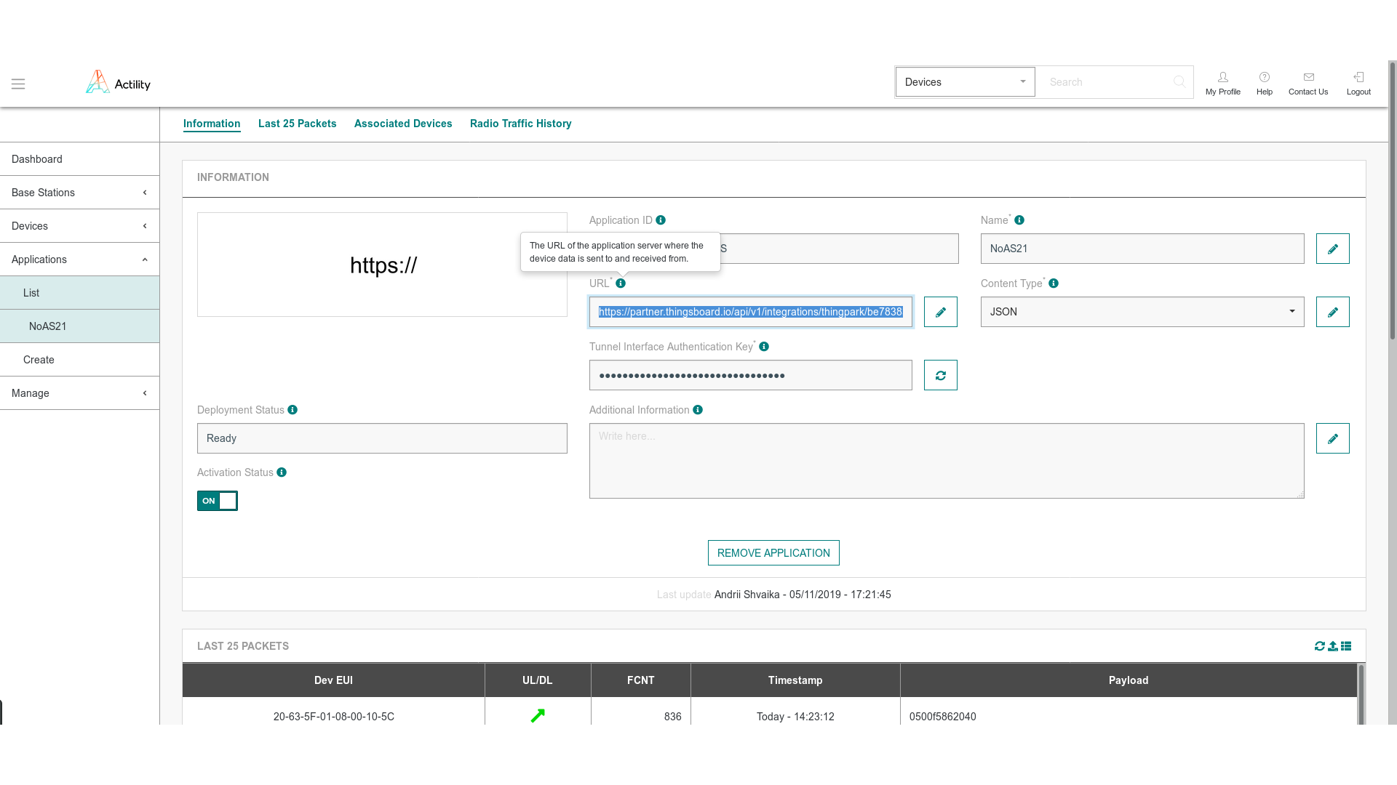Open the Content Type JSON dropdown

tap(1142, 312)
